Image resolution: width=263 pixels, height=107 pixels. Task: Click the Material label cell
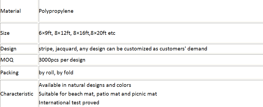point(11,11)
